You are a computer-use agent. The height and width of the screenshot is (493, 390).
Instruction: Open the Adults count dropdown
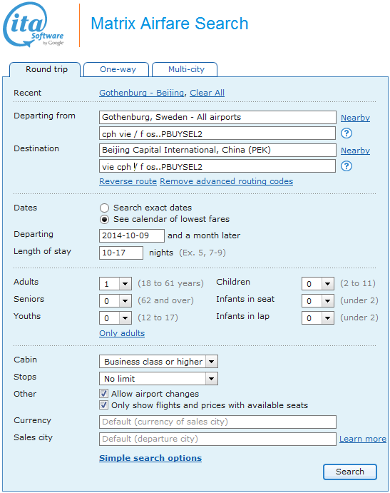116,284
